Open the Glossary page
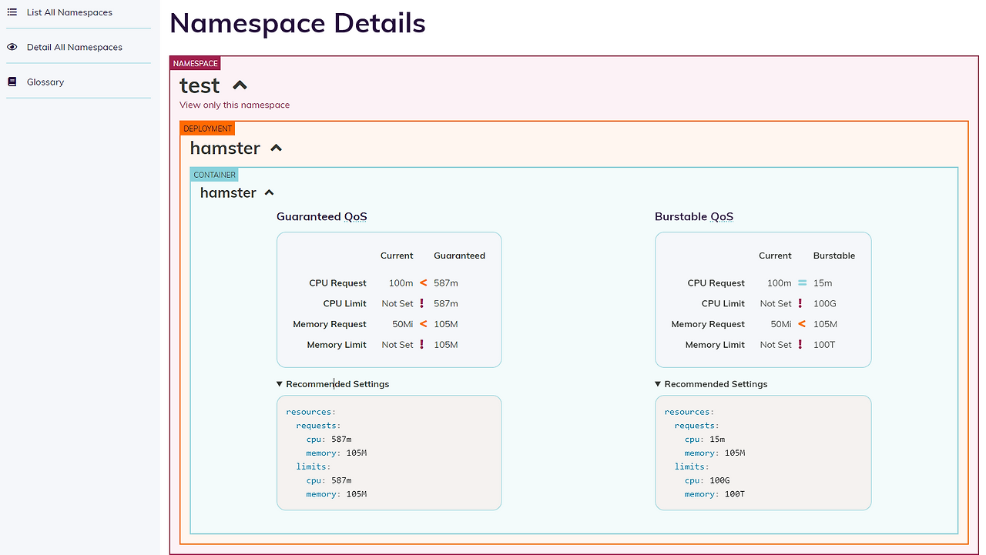The width and height of the screenshot is (986, 555). [x=45, y=81]
